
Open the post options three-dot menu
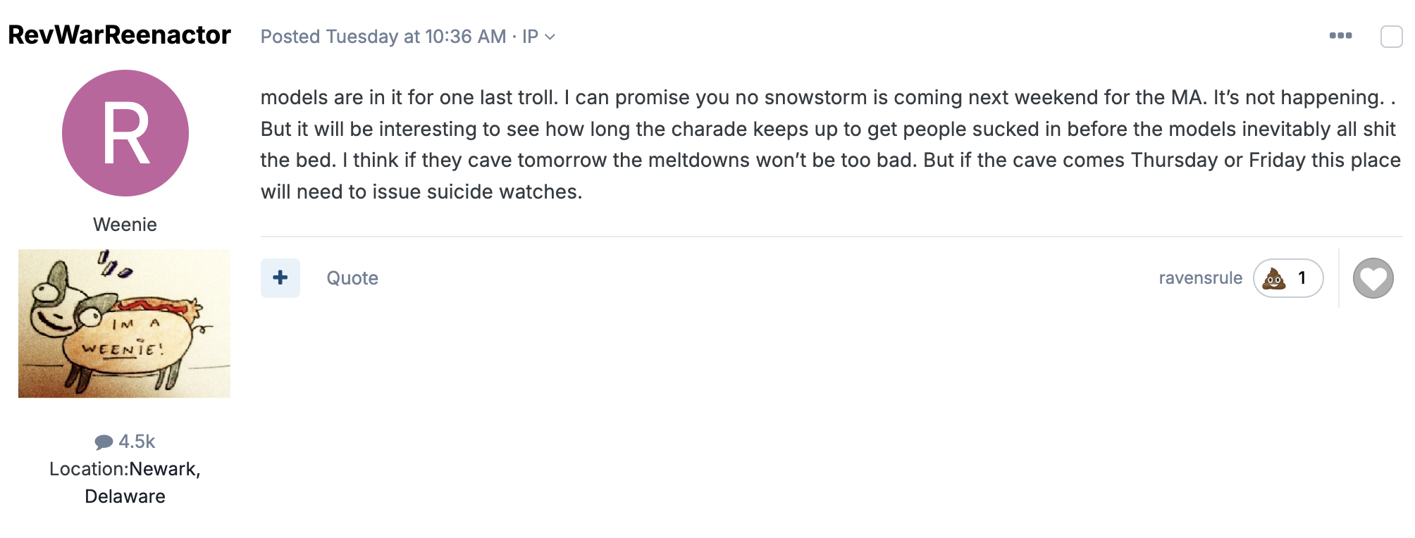(1340, 36)
